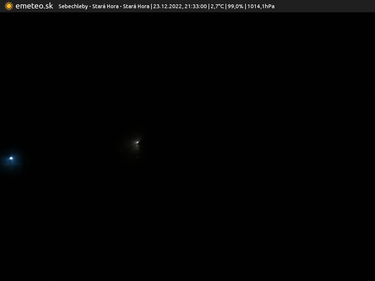Click separator between humidity and pressure
This screenshot has height=281, width=375.
(245, 6)
